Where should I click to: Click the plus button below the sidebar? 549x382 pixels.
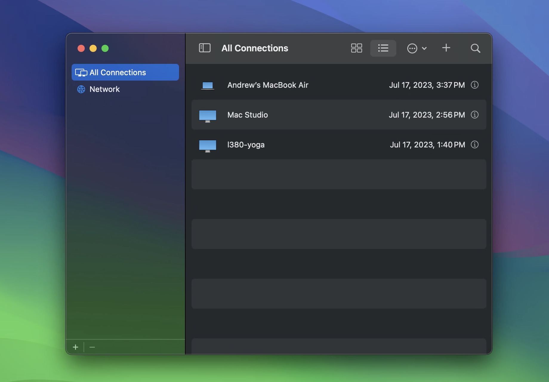tap(75, 347)
